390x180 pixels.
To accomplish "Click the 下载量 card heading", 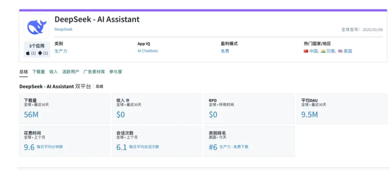I will click(x=30, y=100).
